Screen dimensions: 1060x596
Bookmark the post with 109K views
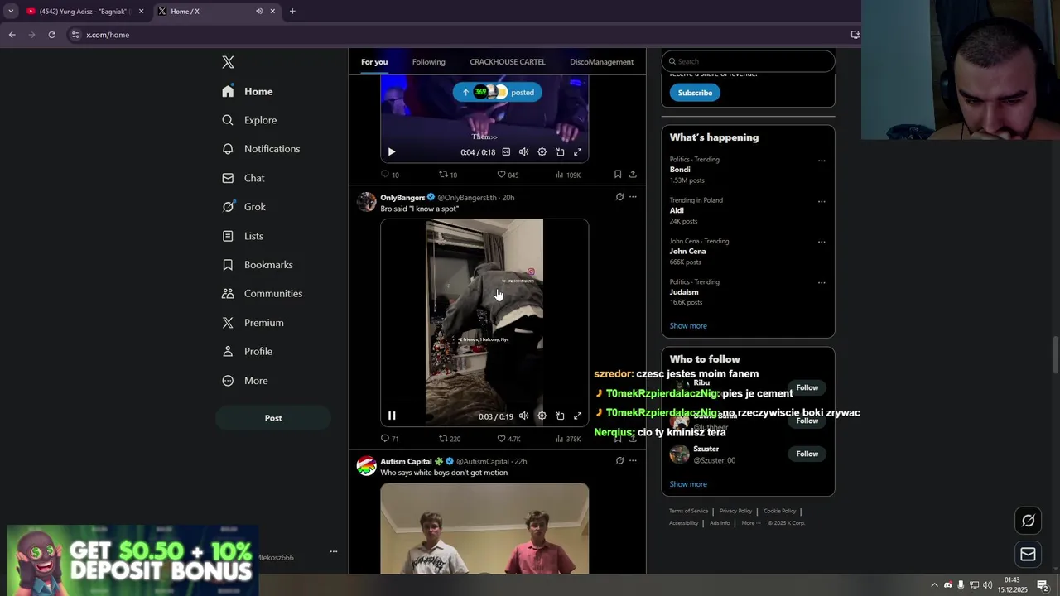click(618, 175)
